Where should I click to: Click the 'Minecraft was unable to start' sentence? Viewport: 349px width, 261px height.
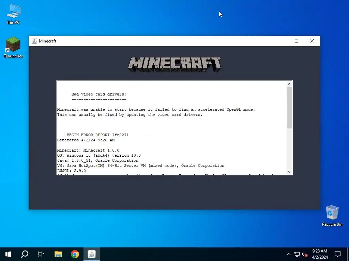(x=156, y=109)
